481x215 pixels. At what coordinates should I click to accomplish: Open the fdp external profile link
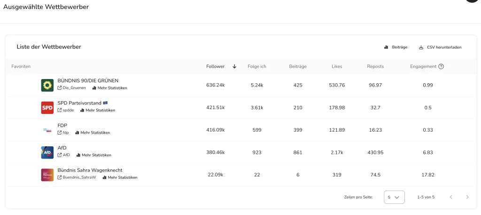coord(63,133)
